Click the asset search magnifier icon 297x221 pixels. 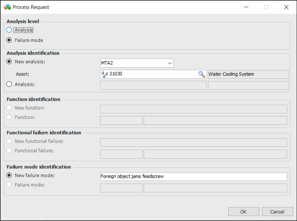(201, 74)
